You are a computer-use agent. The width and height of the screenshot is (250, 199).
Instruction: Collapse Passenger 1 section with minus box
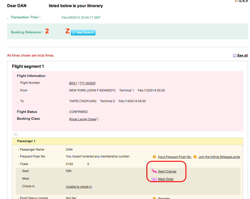(16, 135)
